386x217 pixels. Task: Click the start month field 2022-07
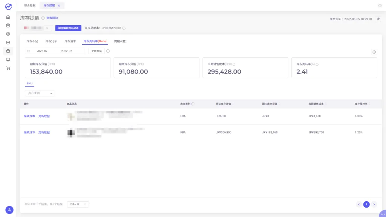[42, 51]
